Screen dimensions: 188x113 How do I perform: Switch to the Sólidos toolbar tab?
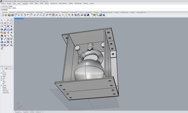(x=96, y=12)
